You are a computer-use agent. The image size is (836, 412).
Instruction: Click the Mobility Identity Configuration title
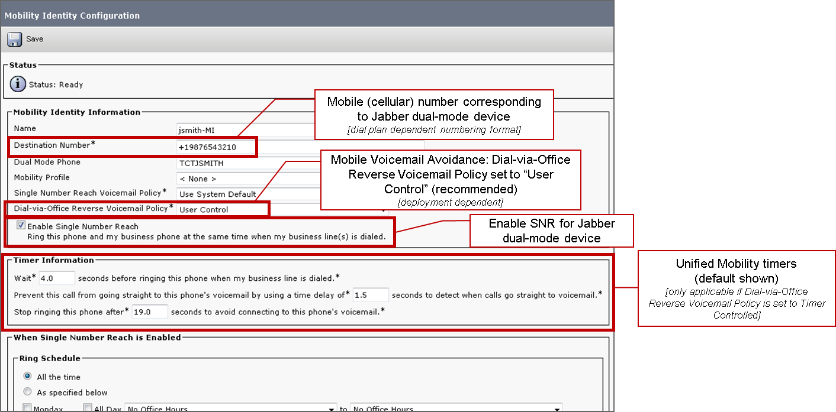[x=72, y=15]
